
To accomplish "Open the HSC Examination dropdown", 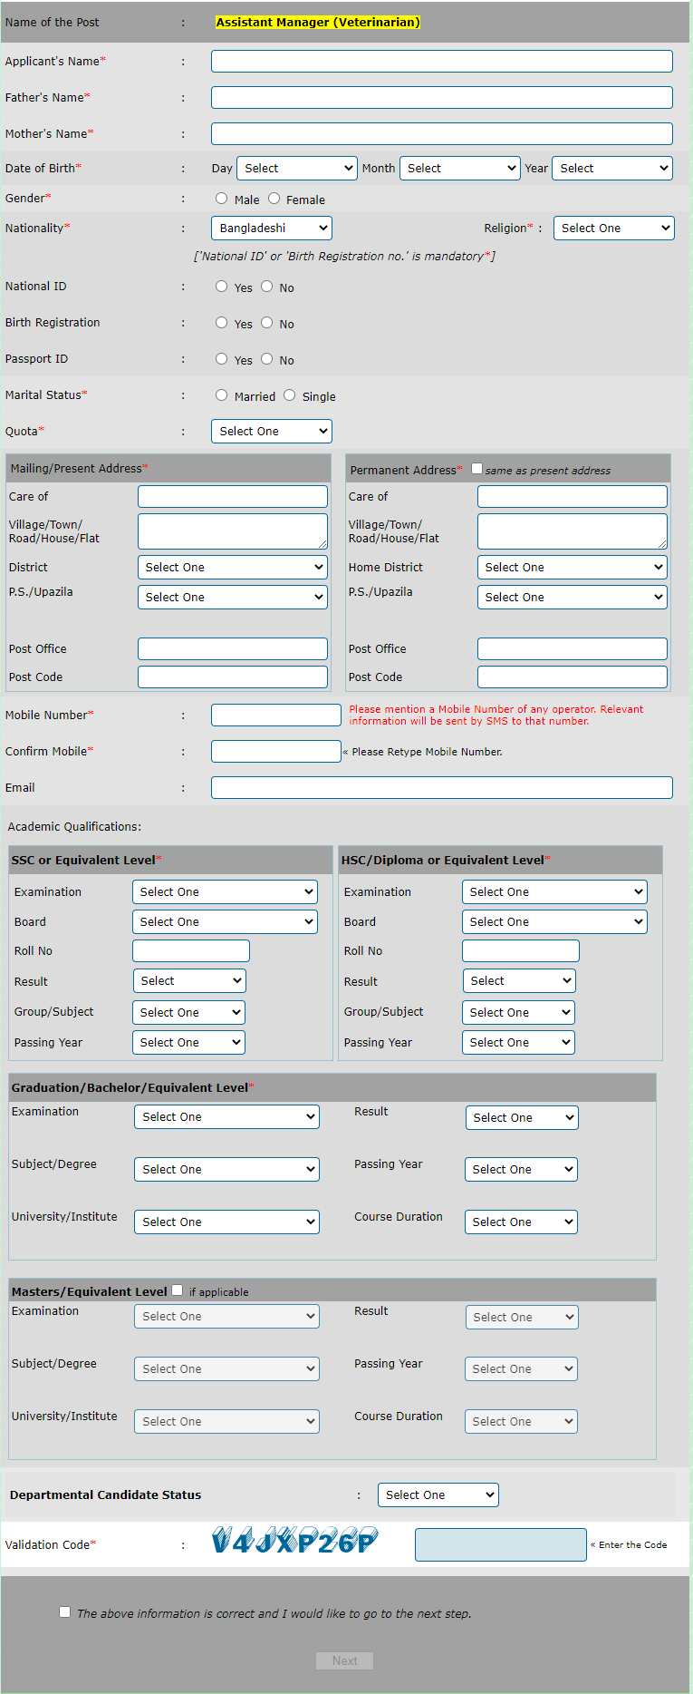I will point(555,892).
